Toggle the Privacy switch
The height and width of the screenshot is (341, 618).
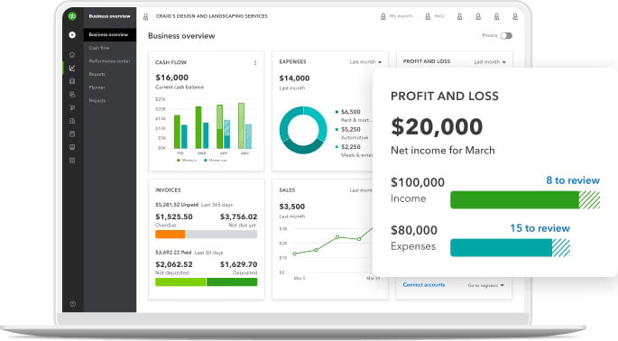[x=506, y=35]
